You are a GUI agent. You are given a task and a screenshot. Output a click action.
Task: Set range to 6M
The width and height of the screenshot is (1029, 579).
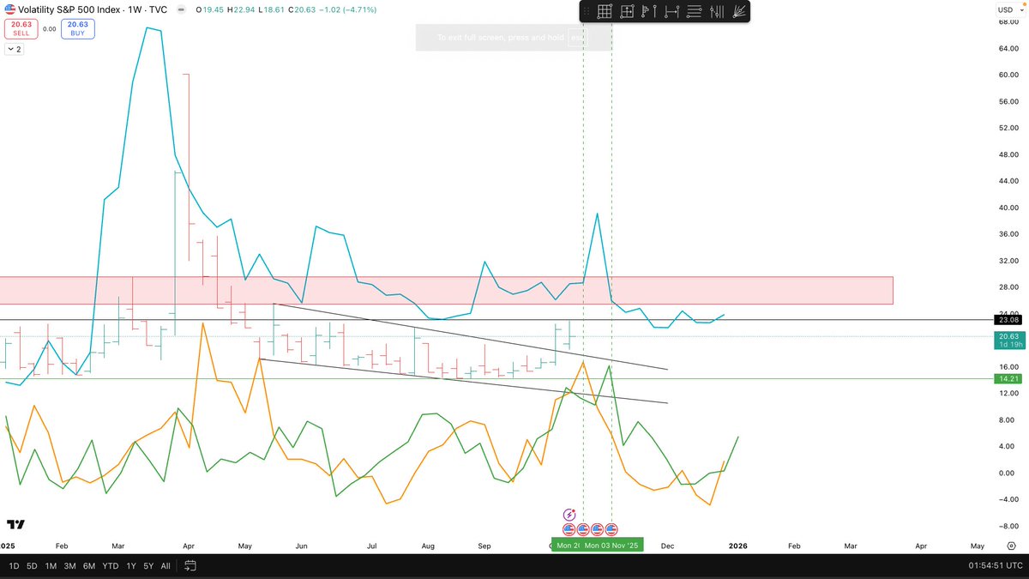point(89,566)
